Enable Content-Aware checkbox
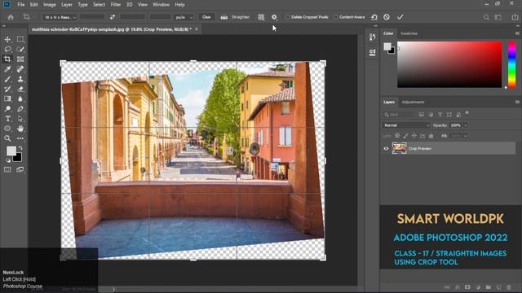The height and width of the screenshot is (293, 522). [x=336, y=17]
